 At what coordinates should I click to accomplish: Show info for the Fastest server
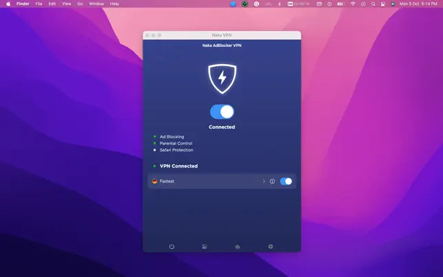click(272, 181)
